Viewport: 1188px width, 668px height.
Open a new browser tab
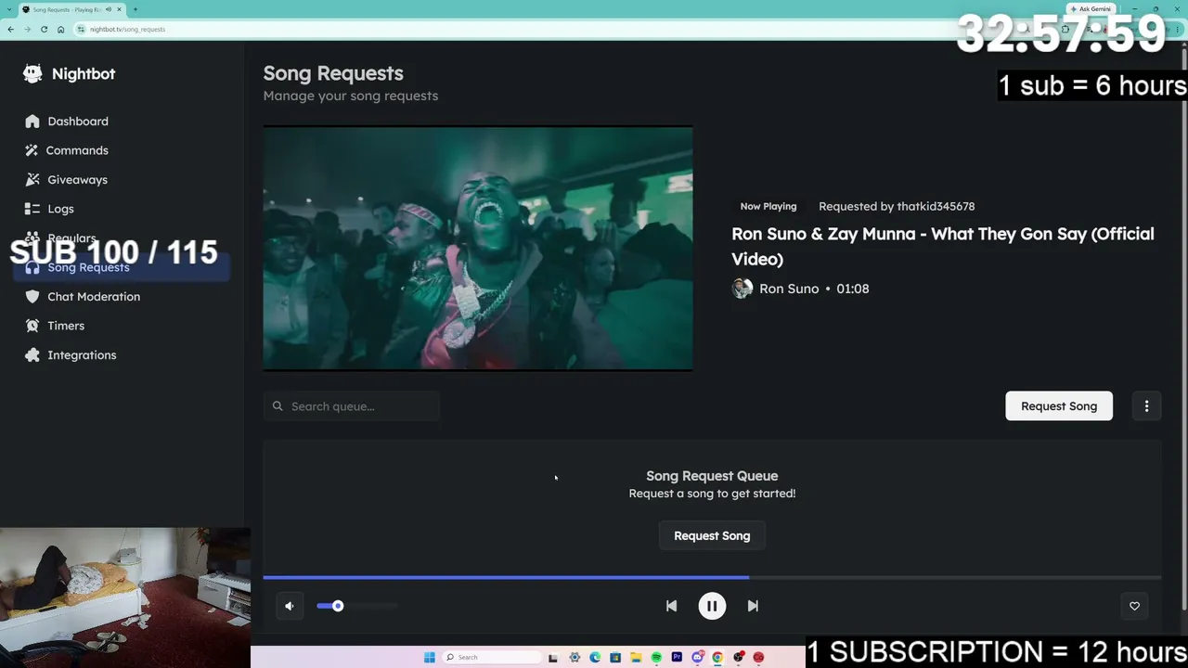(136, 9)
